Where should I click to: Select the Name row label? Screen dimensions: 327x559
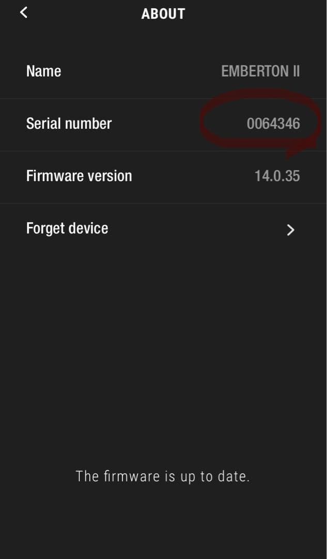point(43,71)
